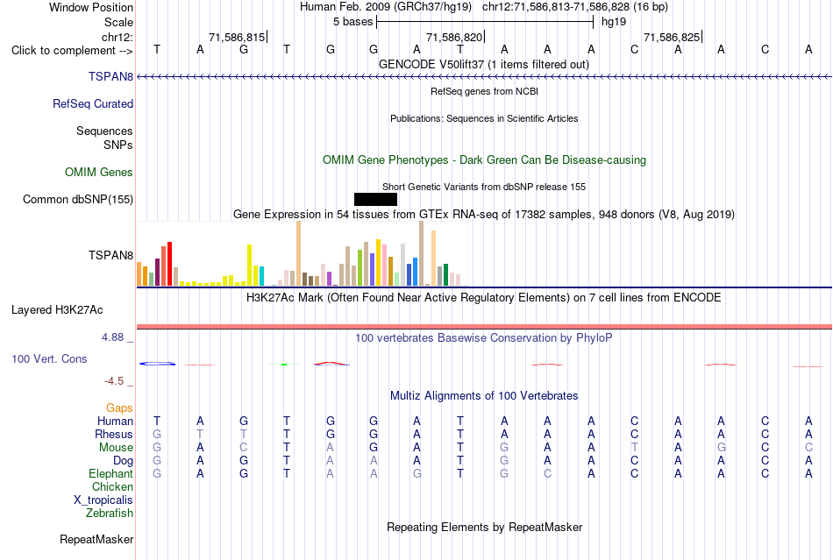Select the Human alignment row label

[115, 421]
